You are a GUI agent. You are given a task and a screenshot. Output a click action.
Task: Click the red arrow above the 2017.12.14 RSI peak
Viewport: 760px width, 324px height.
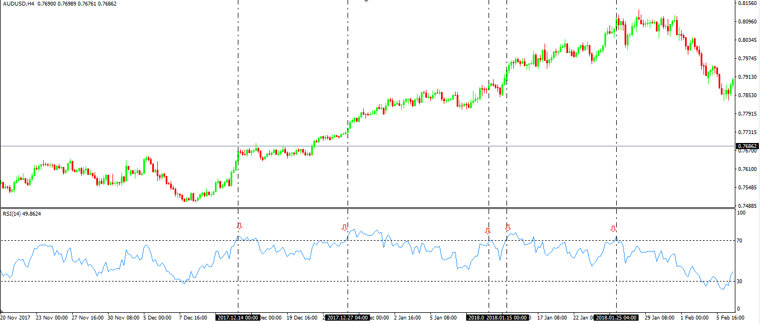(x=239, y=226)
